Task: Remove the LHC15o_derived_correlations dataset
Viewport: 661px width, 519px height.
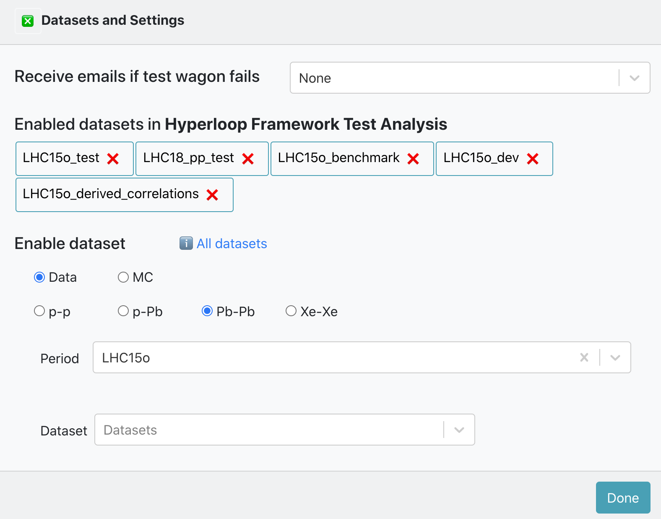Action: (212, 195)
